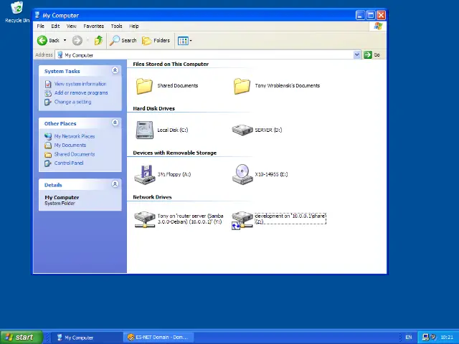Click Tony Wroblewski's Documents label

click(287, 86)
